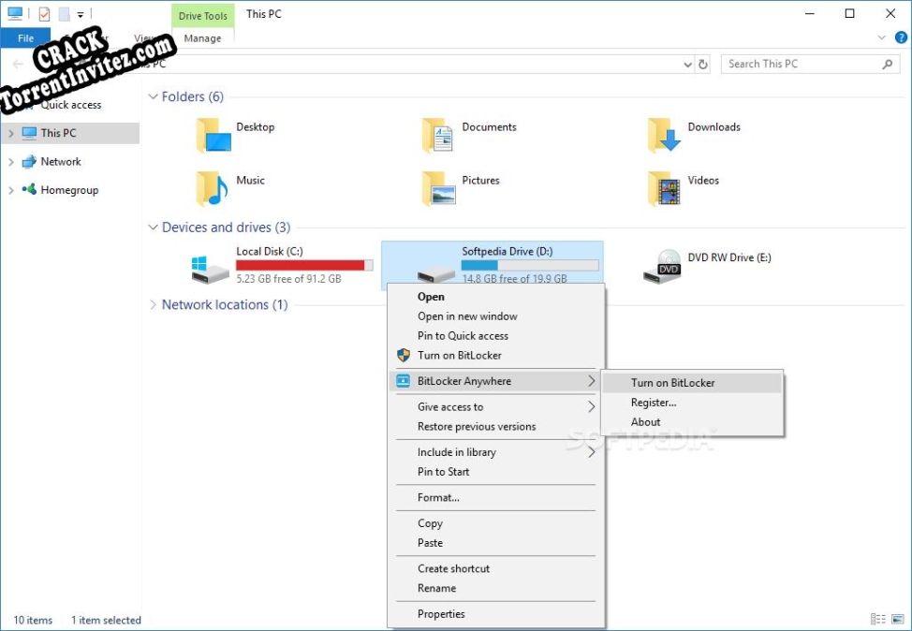Select Register from BitLocker Anywhere submenu
The width and height of the screenshot is (912, 631).
pyautogui.click(x=653, y=402)
